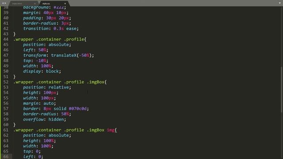Select the style.css tab
283x159 pixels.
(x=46, y=4)
